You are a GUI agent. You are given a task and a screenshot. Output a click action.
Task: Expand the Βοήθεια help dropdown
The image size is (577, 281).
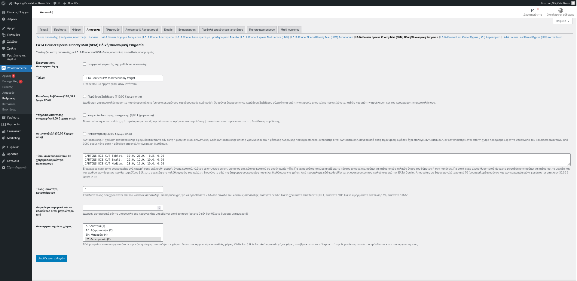(563, 21)
